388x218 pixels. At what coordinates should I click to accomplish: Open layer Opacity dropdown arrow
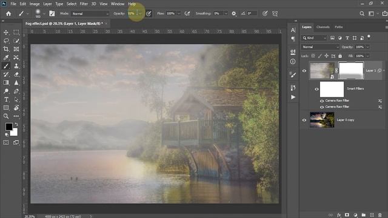click(x=367, y=47)
